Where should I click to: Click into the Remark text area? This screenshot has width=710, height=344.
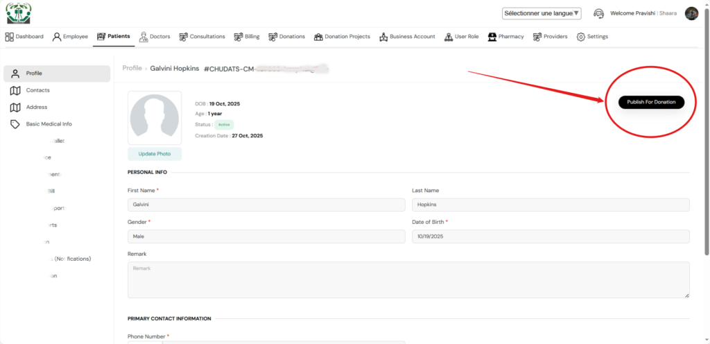point(408,279)
